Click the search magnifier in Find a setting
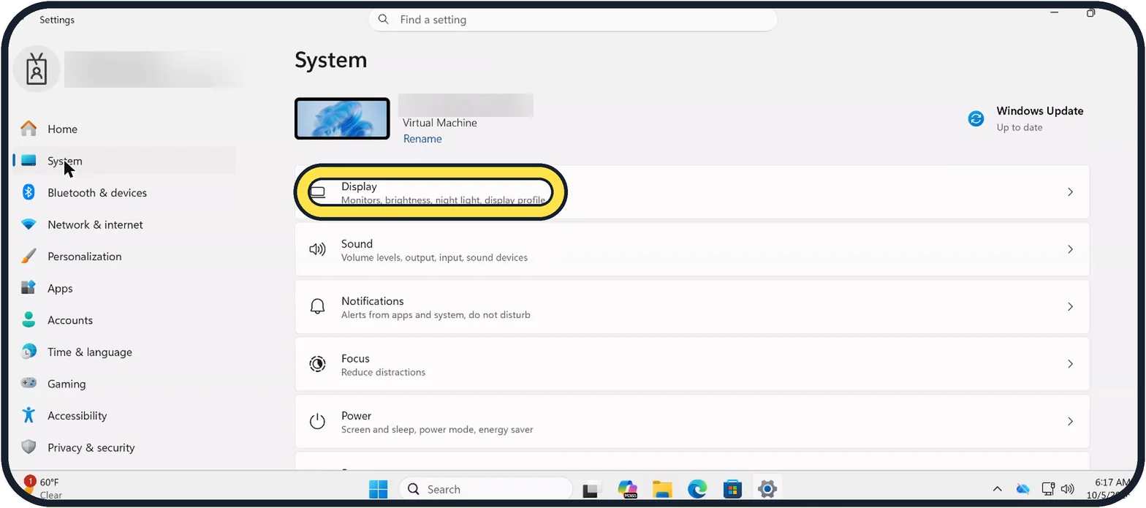Screen dimensions: 1146x508 (384, 20)
